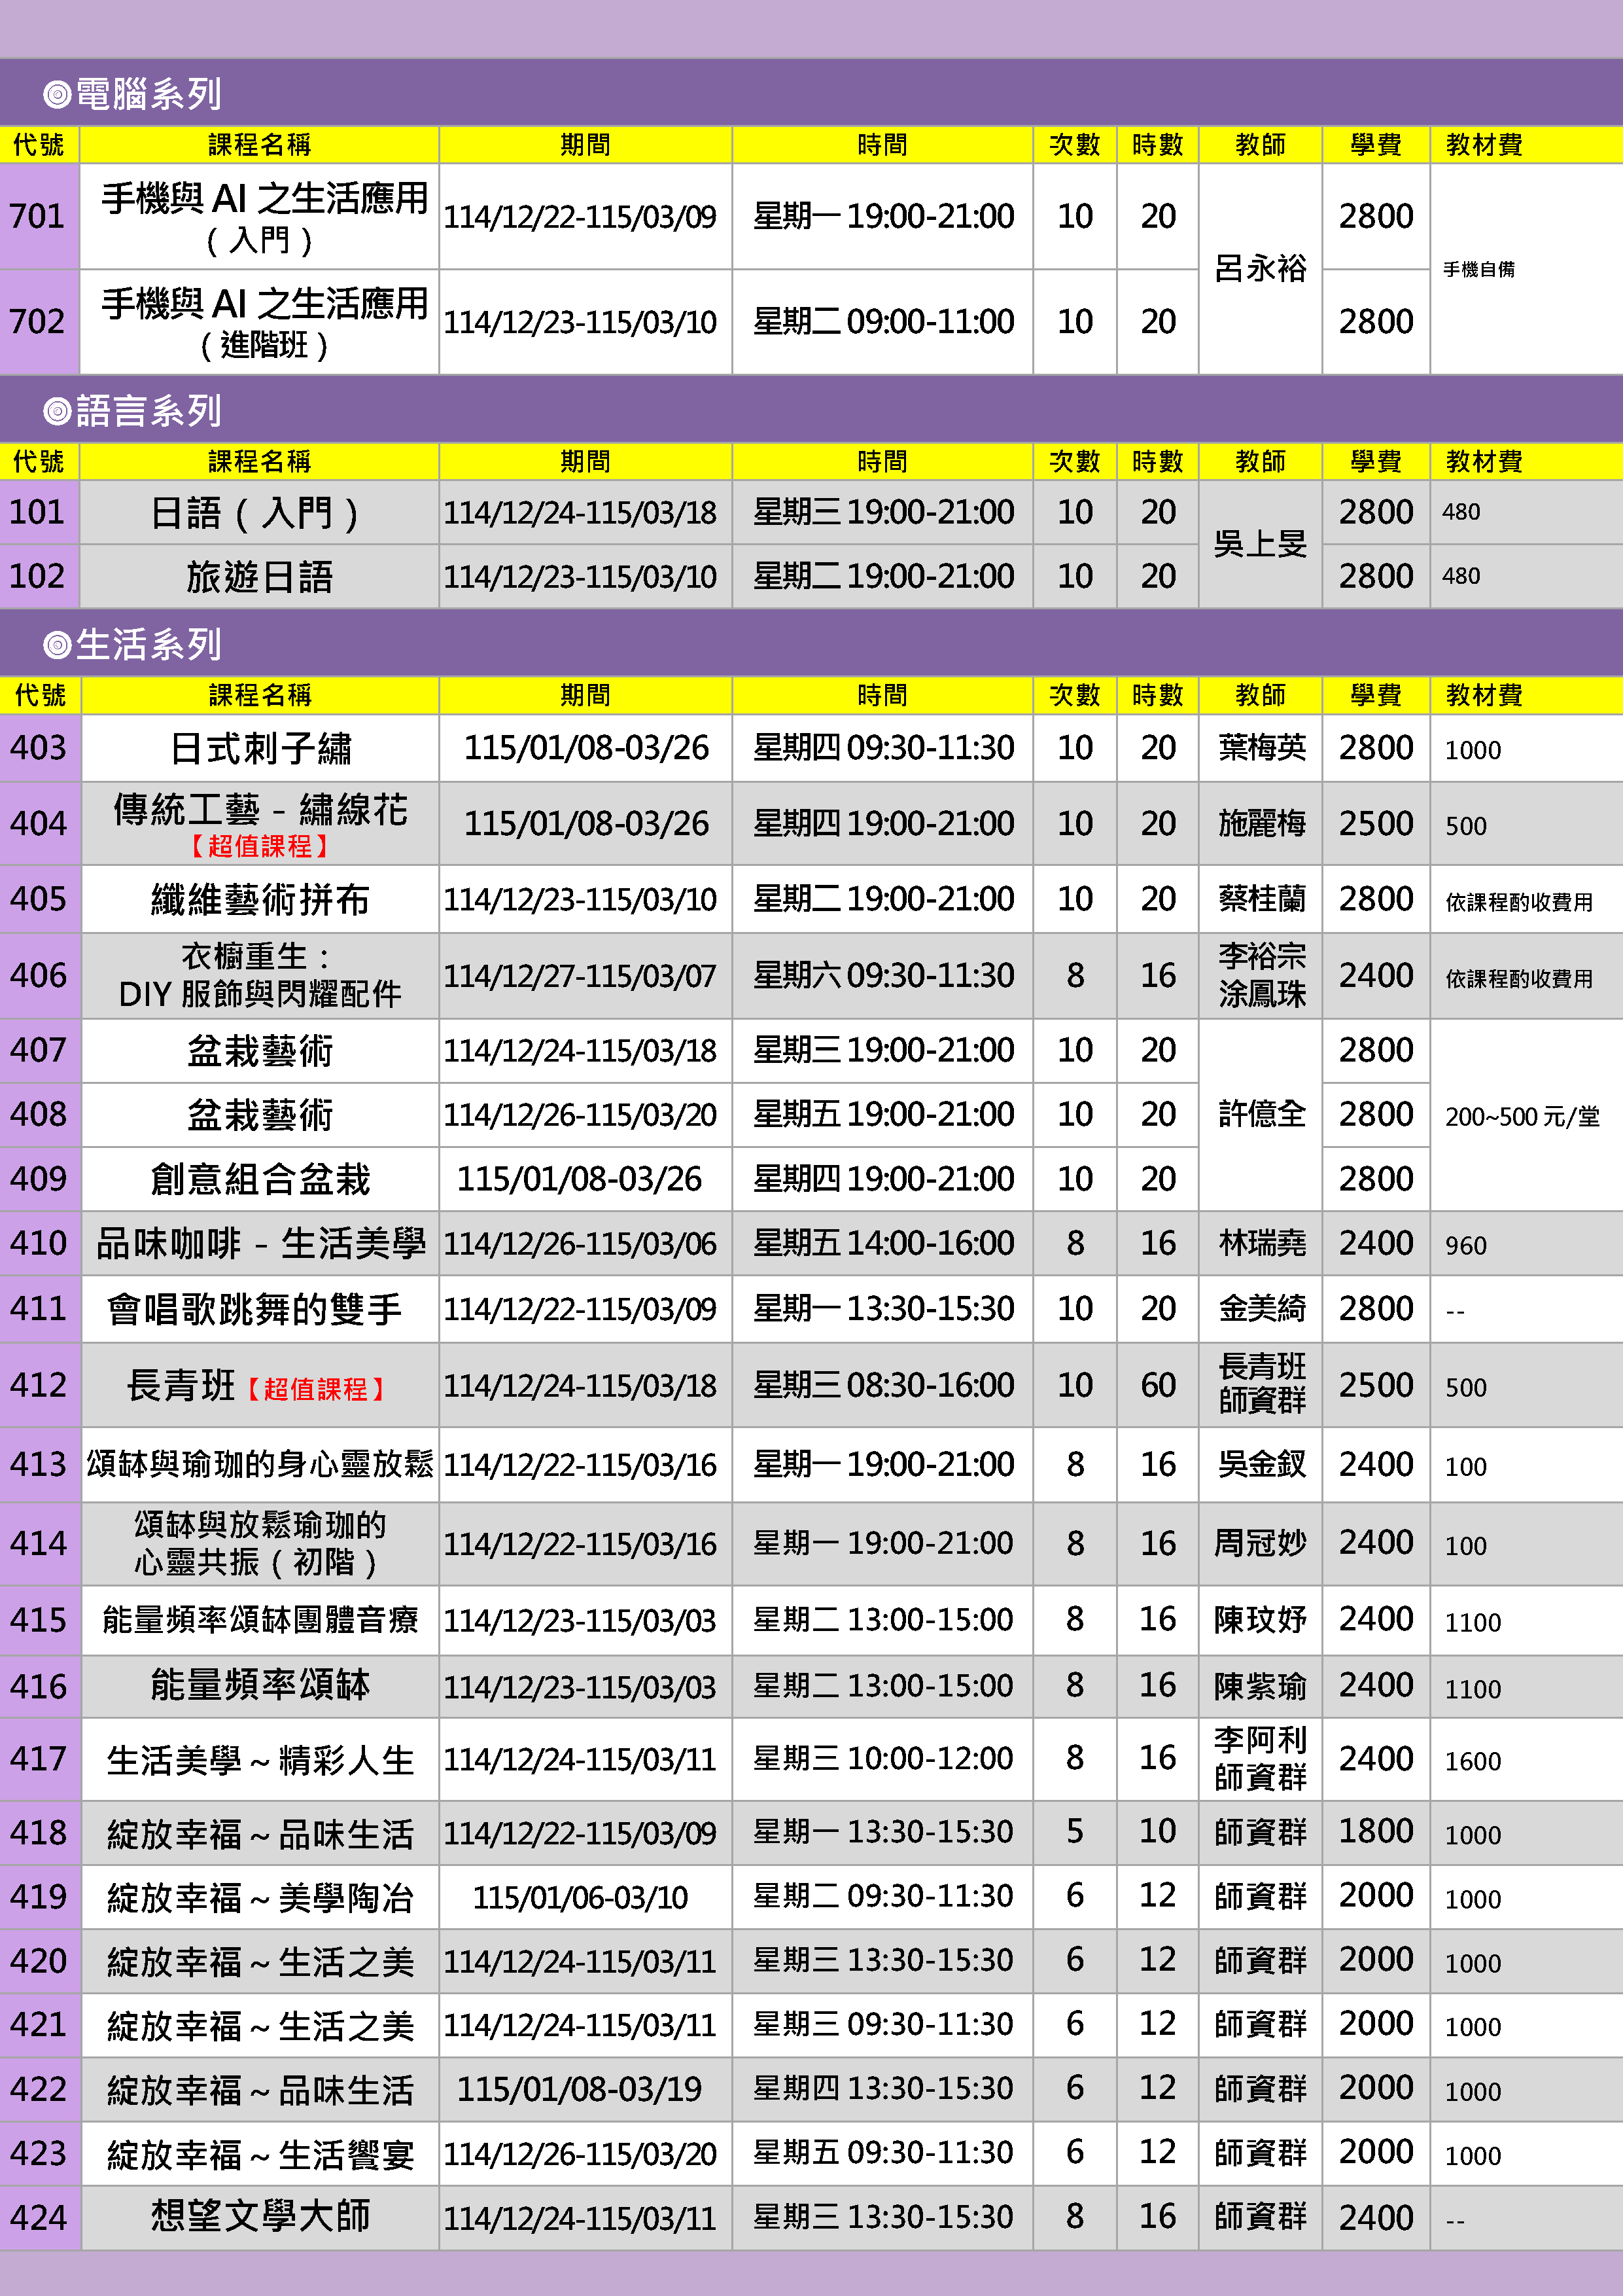Click the circle bullet before 電腦系列
Image resolution: width=1623 pixels, height=2296 pixels.
[57, 95]
